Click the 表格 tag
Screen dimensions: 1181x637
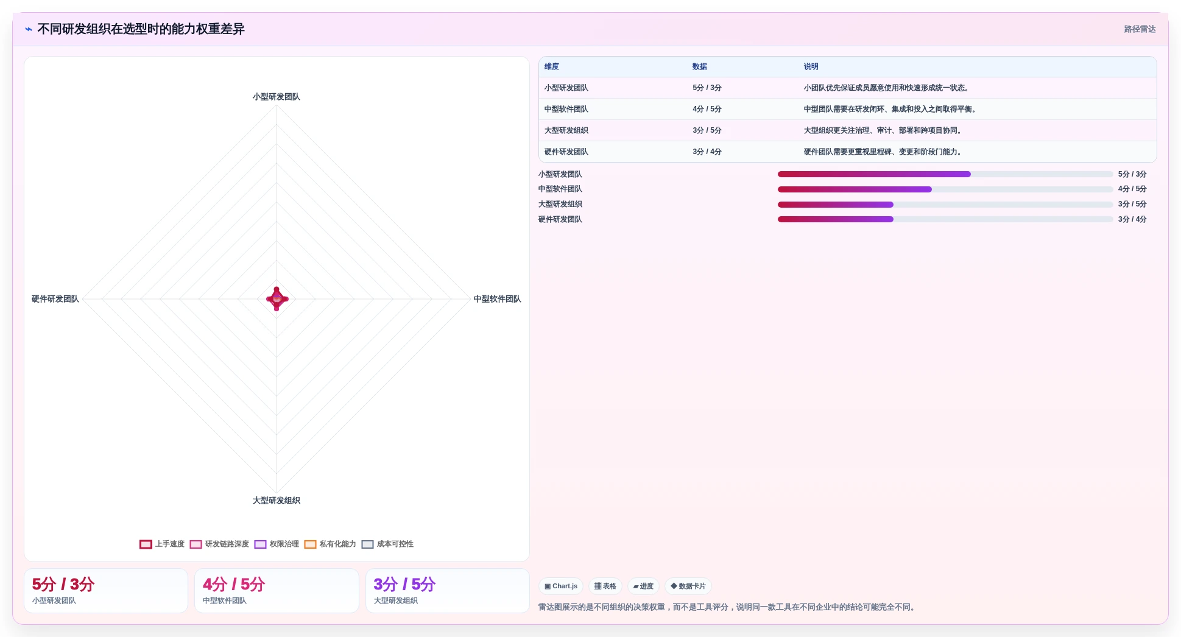tap(605, 586)
